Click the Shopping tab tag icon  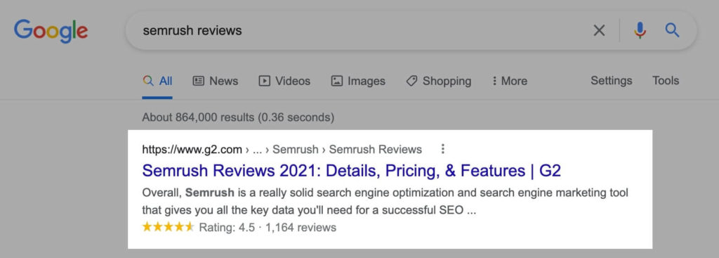click(x=411, y=82)
